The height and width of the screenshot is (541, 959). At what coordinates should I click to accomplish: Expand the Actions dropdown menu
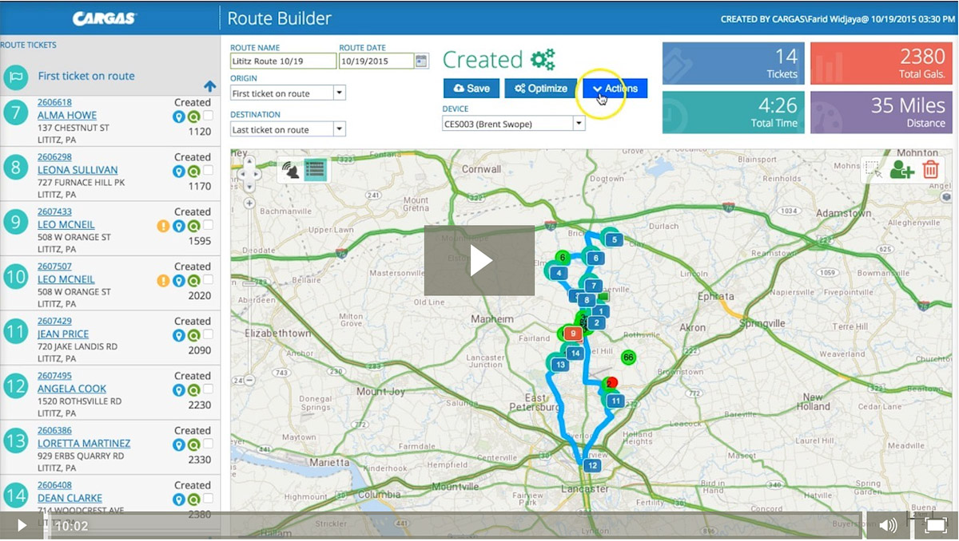(x=615, y=89)
